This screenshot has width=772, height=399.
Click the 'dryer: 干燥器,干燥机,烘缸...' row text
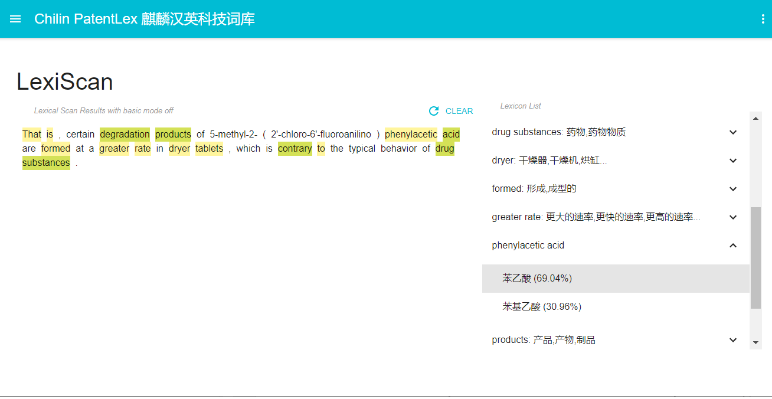pyautogui.click(x=549, y=161)
